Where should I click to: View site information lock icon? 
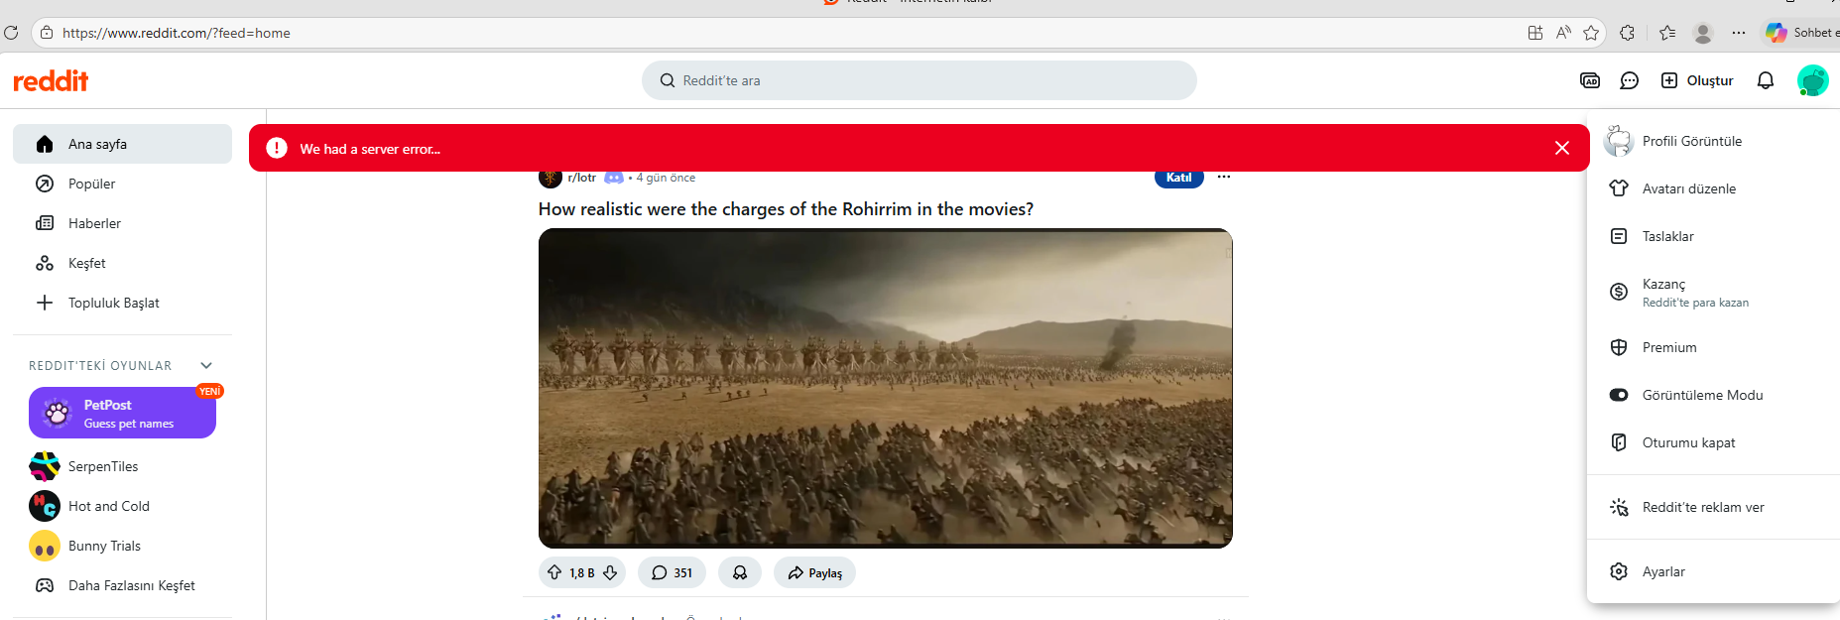click(x=47, y=33)
